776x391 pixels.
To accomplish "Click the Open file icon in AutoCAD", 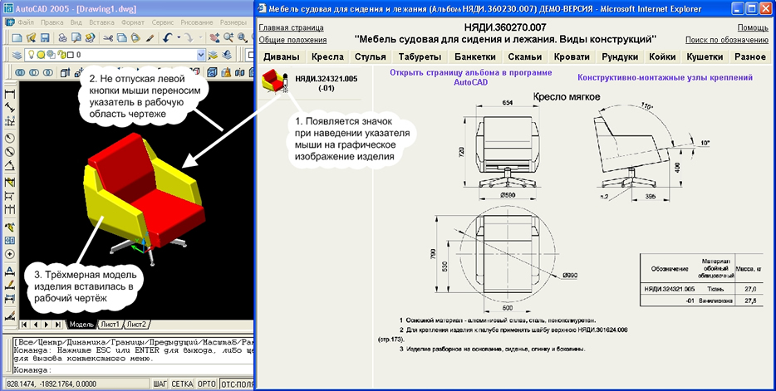I will pos(31,37).
